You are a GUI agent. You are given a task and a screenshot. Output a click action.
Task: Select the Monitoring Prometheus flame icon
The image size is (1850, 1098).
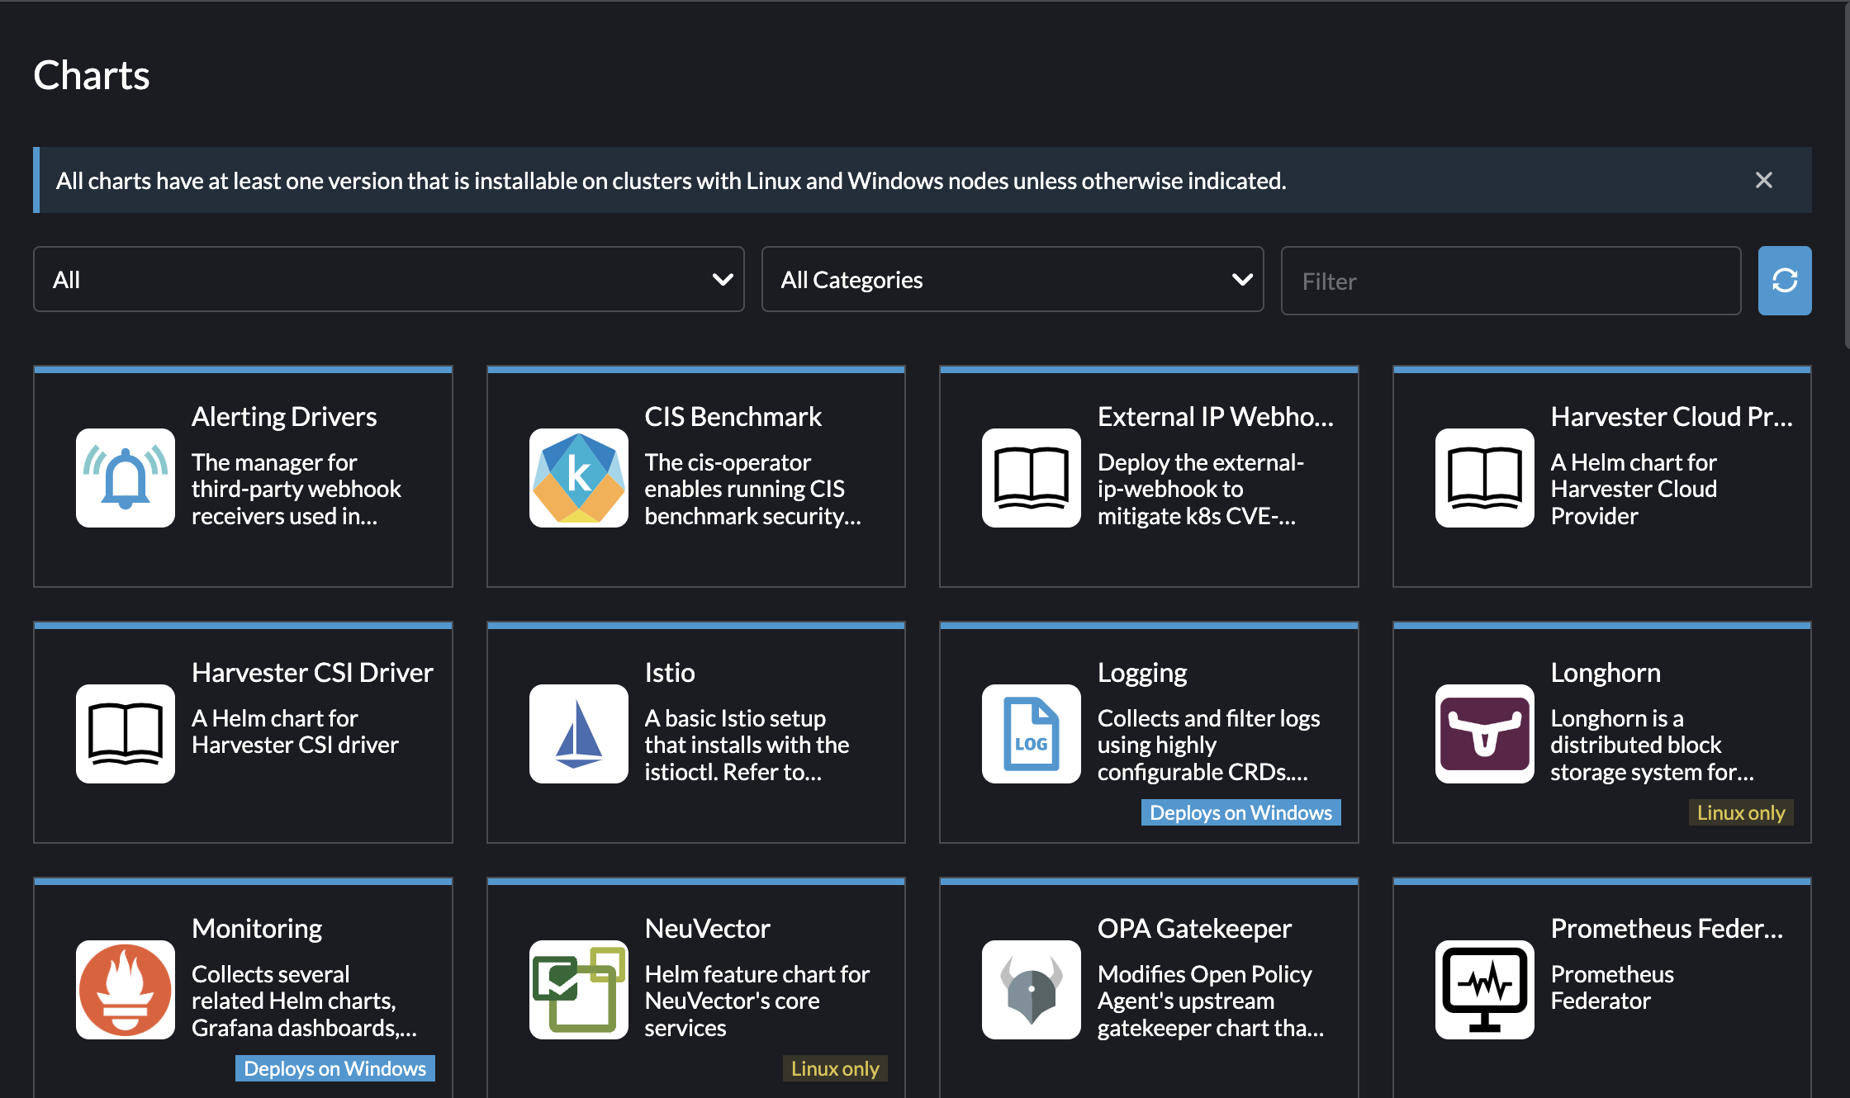125,989
